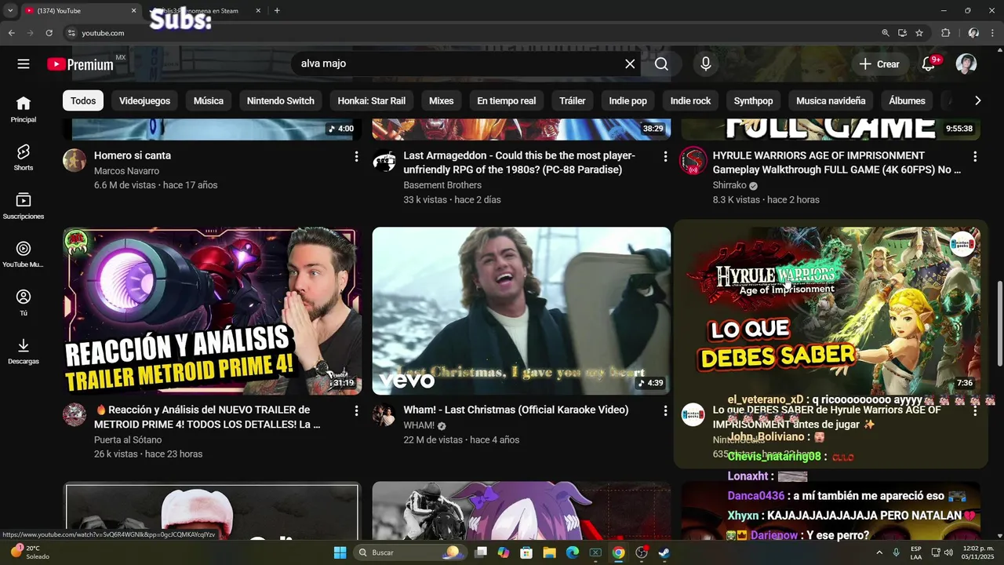This screenshot has height=565, width=1004.
Task: Play the Wham! Last Christmas thumbnail
Action: [522, 311]
